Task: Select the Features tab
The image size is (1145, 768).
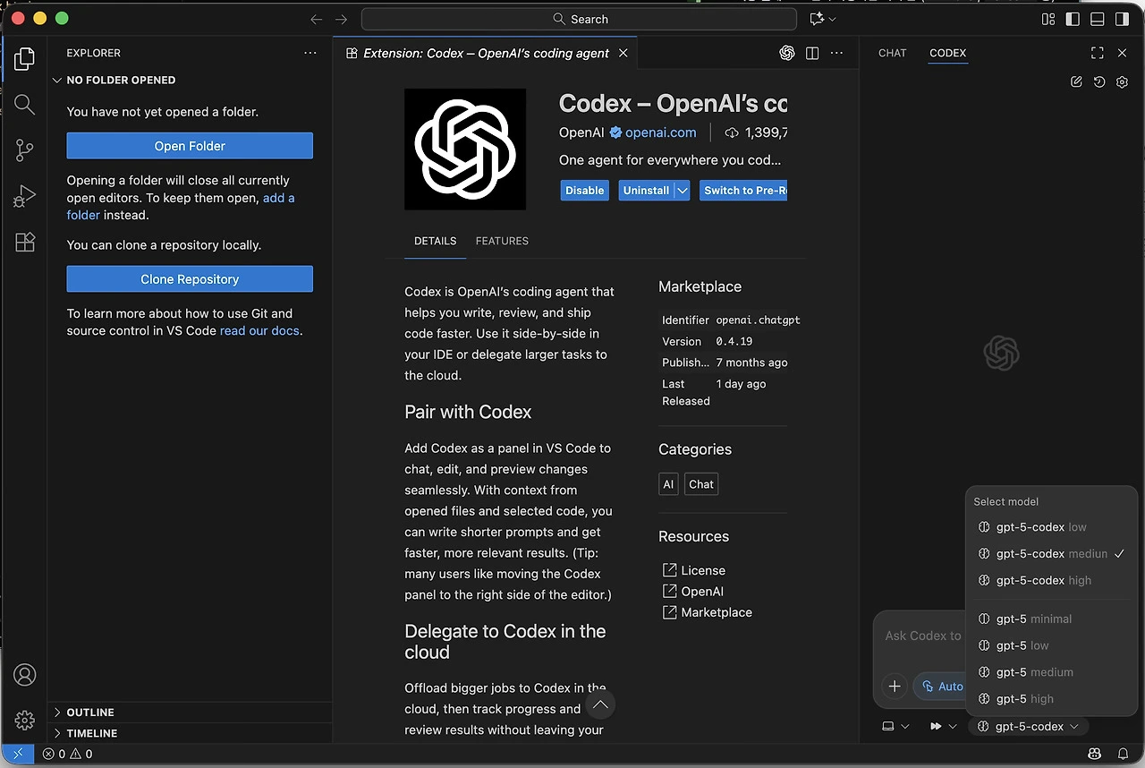Action: coord(502,241)
